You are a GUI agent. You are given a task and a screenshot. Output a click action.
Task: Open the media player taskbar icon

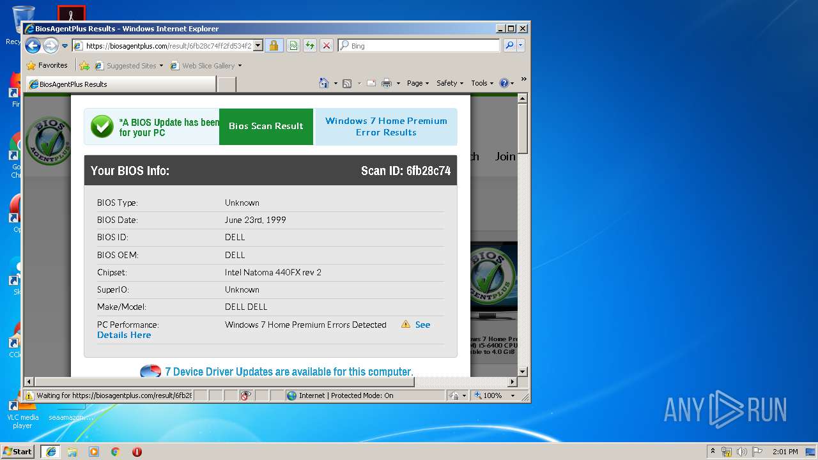pyautogui.click(x=94, y=452)
